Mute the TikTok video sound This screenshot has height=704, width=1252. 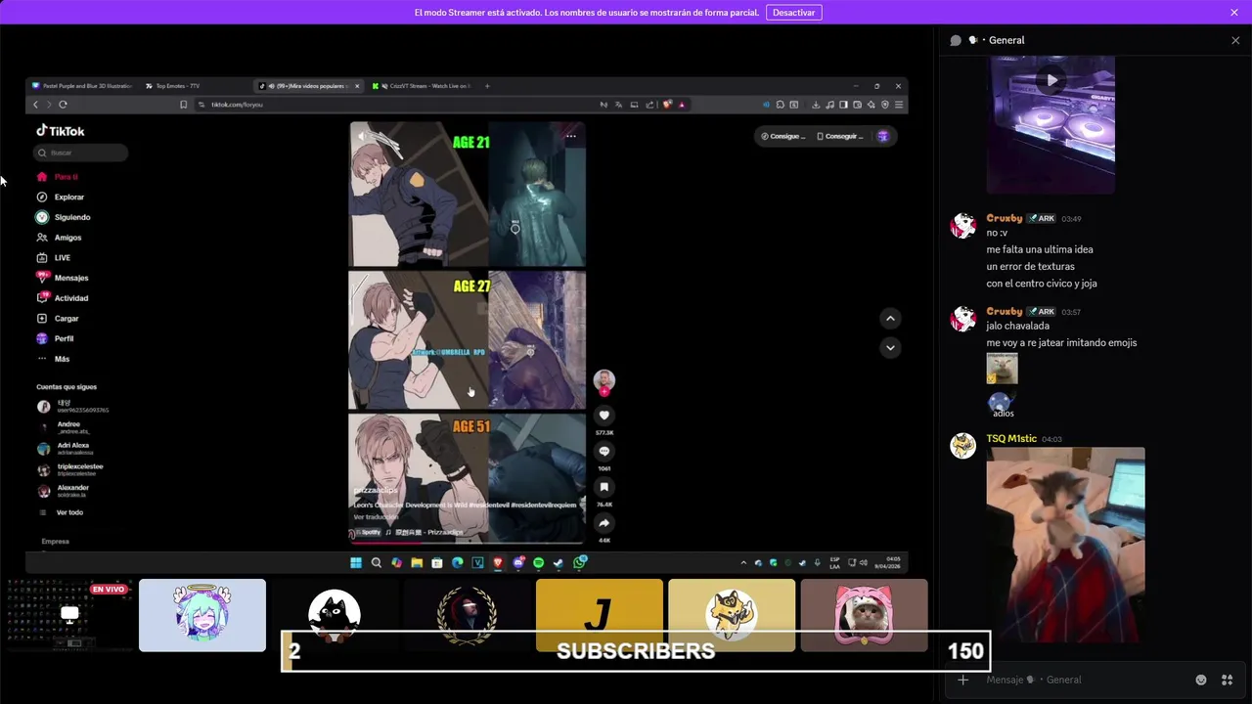pyautogui.click(x=362, y=137)
